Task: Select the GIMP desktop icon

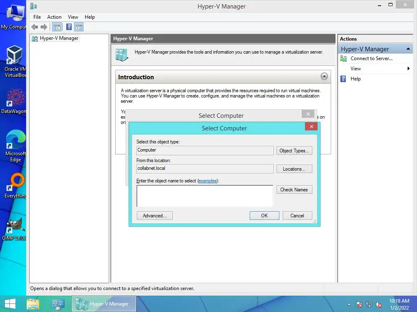Action: [x=14, y=229]
